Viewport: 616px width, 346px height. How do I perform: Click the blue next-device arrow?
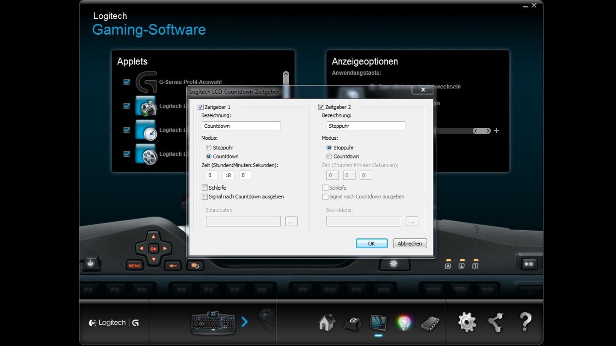pos(245,322)
